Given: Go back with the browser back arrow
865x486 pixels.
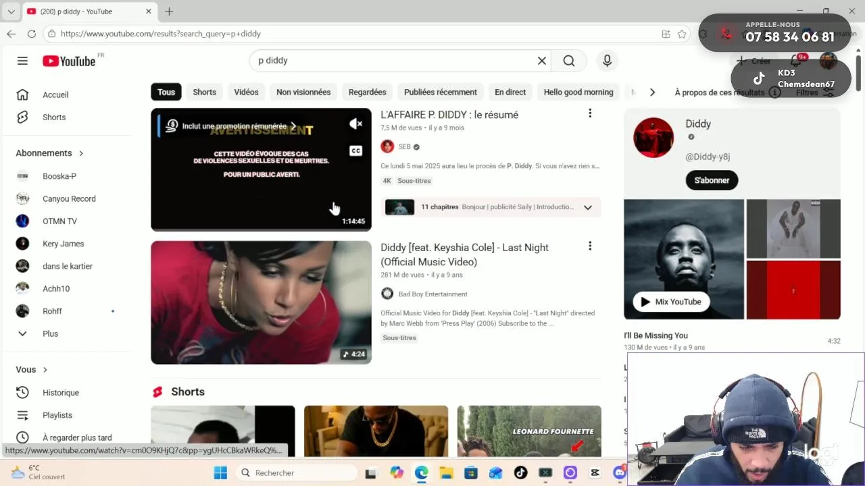Looking at the screenshot, I should coord(11,34).
